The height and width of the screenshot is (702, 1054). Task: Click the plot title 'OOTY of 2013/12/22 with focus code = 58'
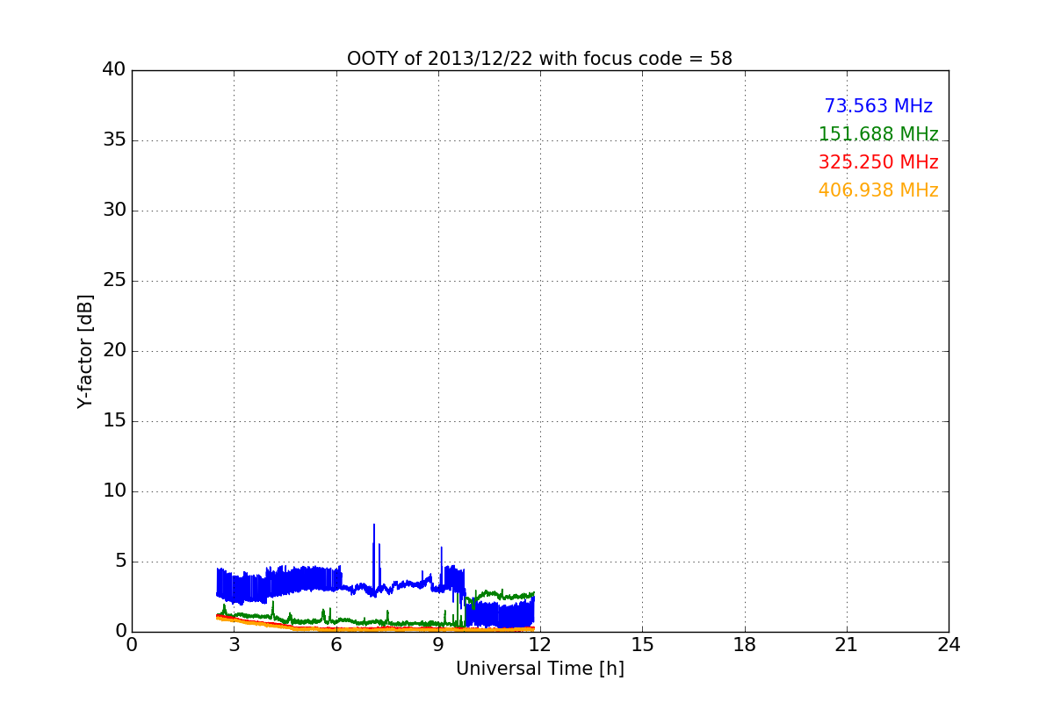[x=539, y=59]
